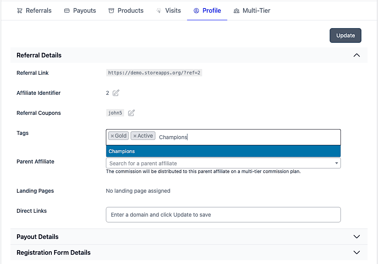Collapse the Referral Details section
The width and height of the screenshot is (378, 264).
coord(356,55)
